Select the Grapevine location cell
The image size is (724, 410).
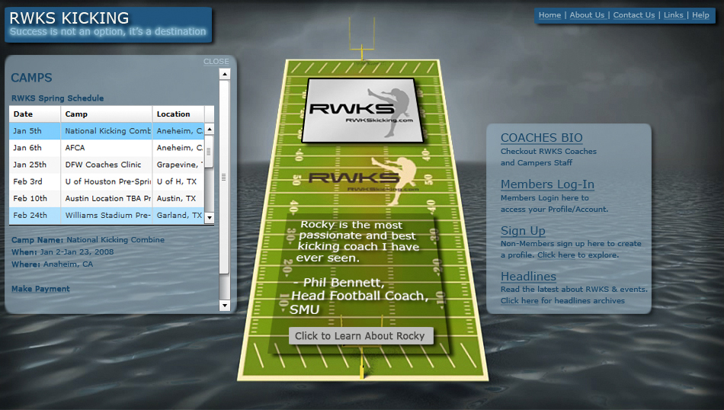(178, 165)
